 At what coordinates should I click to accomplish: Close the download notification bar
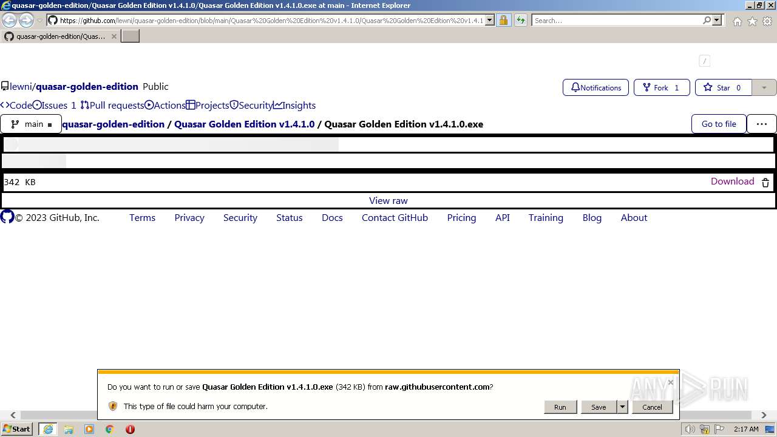click(x=670, y=382)
